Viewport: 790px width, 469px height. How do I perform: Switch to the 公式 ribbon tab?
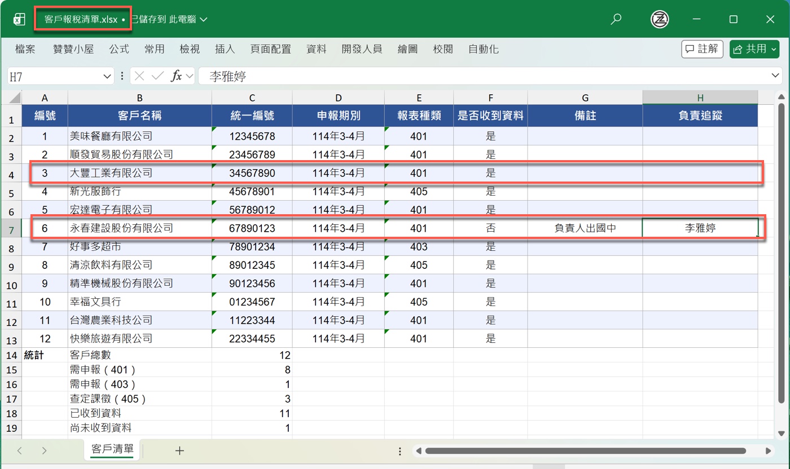click(119, 49)
